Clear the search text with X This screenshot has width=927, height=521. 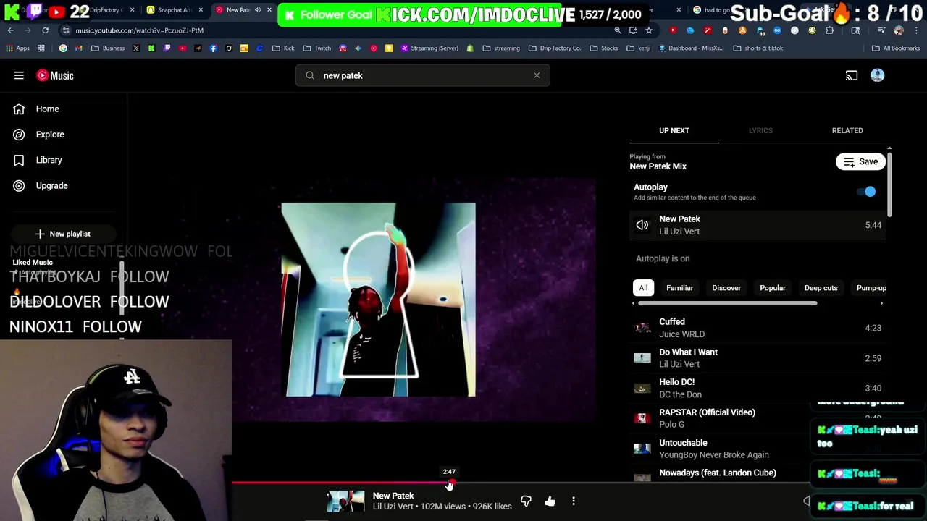pos(537,75)
